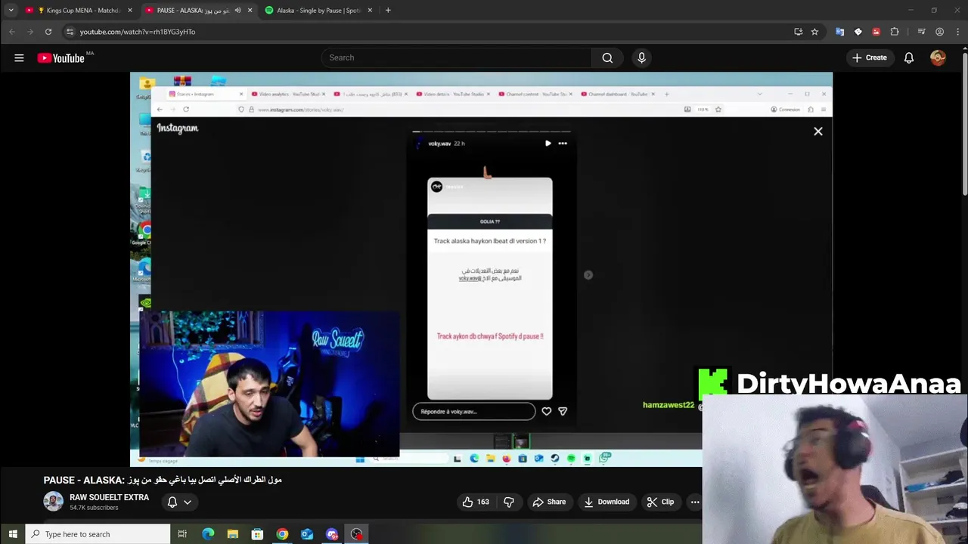Switch to Chrome on the taskbar
This screenshot has height=544, width=968.
pos(282,534)
